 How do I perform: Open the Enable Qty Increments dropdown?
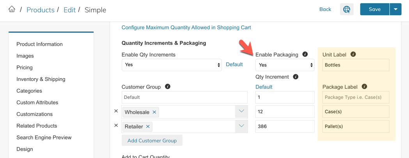[172, 65]
